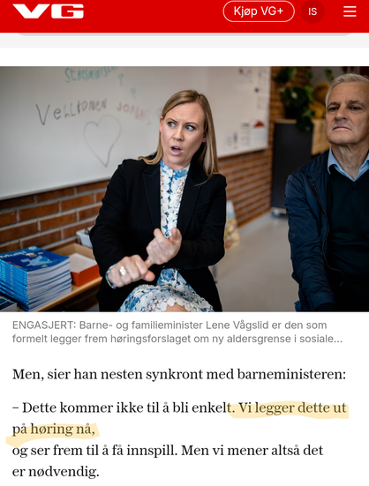Expand the truncated photo caption ellipsis
Viewport: 369px width, 486px height.
point(336,339)
